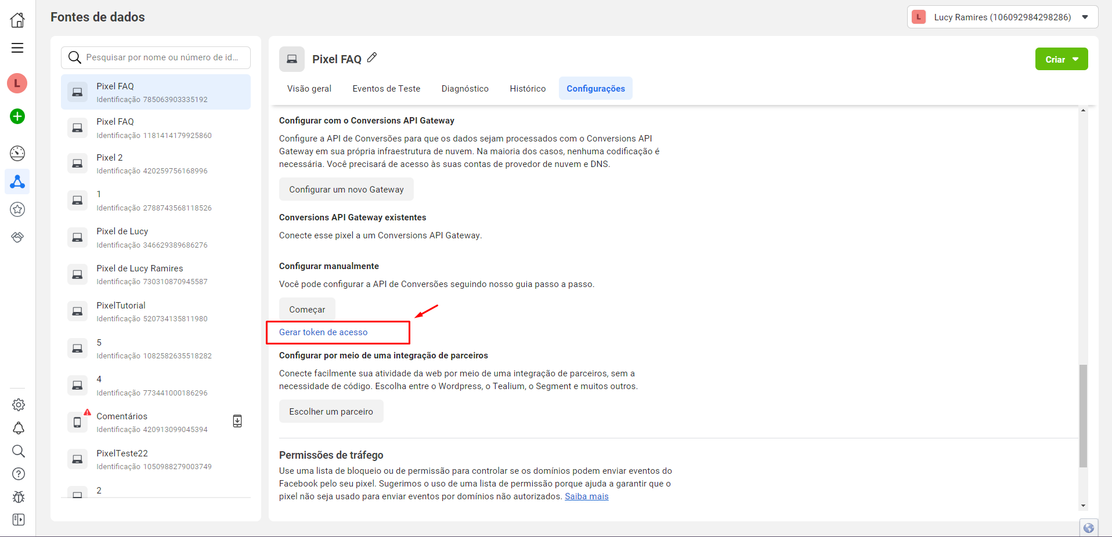Click the bug report icon
The image size is (1112, 537).
click(19, 497)
